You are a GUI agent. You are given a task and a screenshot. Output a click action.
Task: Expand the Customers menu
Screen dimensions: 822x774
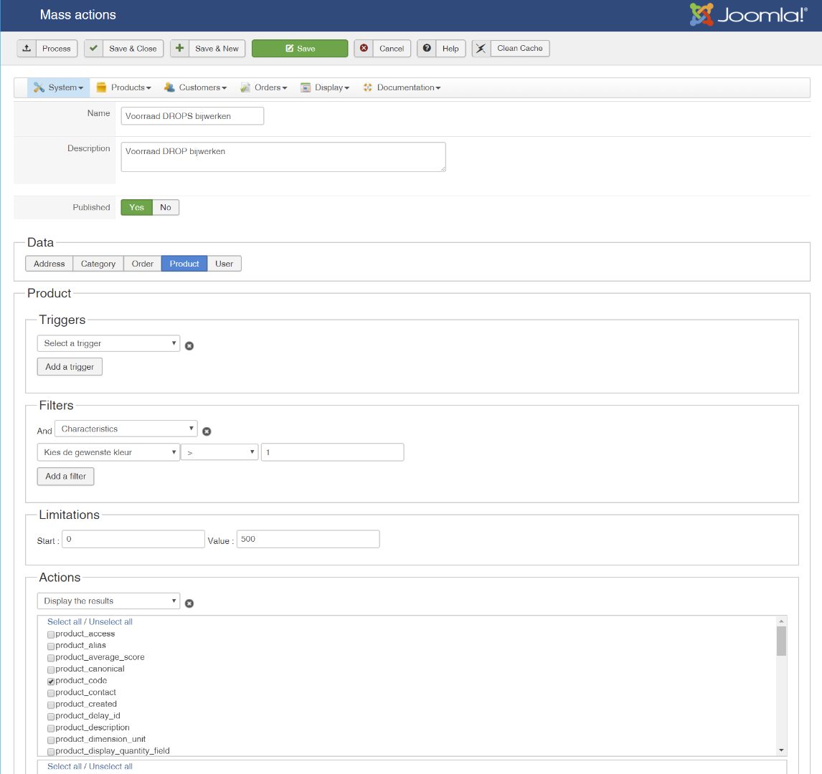(196, 87)
